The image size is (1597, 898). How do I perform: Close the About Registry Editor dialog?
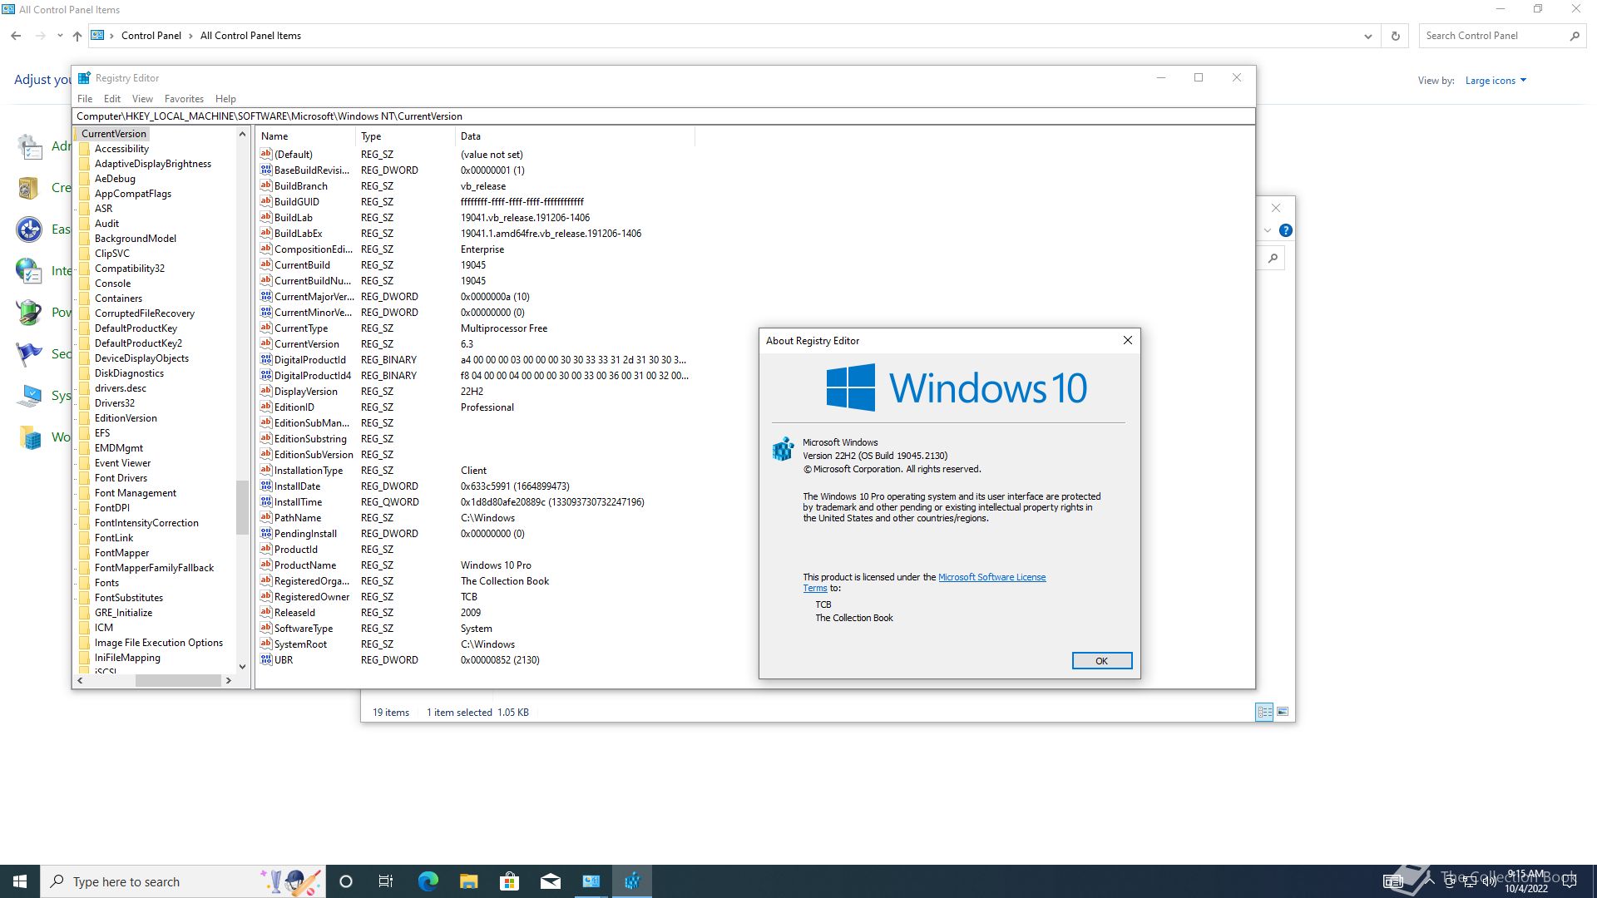[x=1127, y=340]
